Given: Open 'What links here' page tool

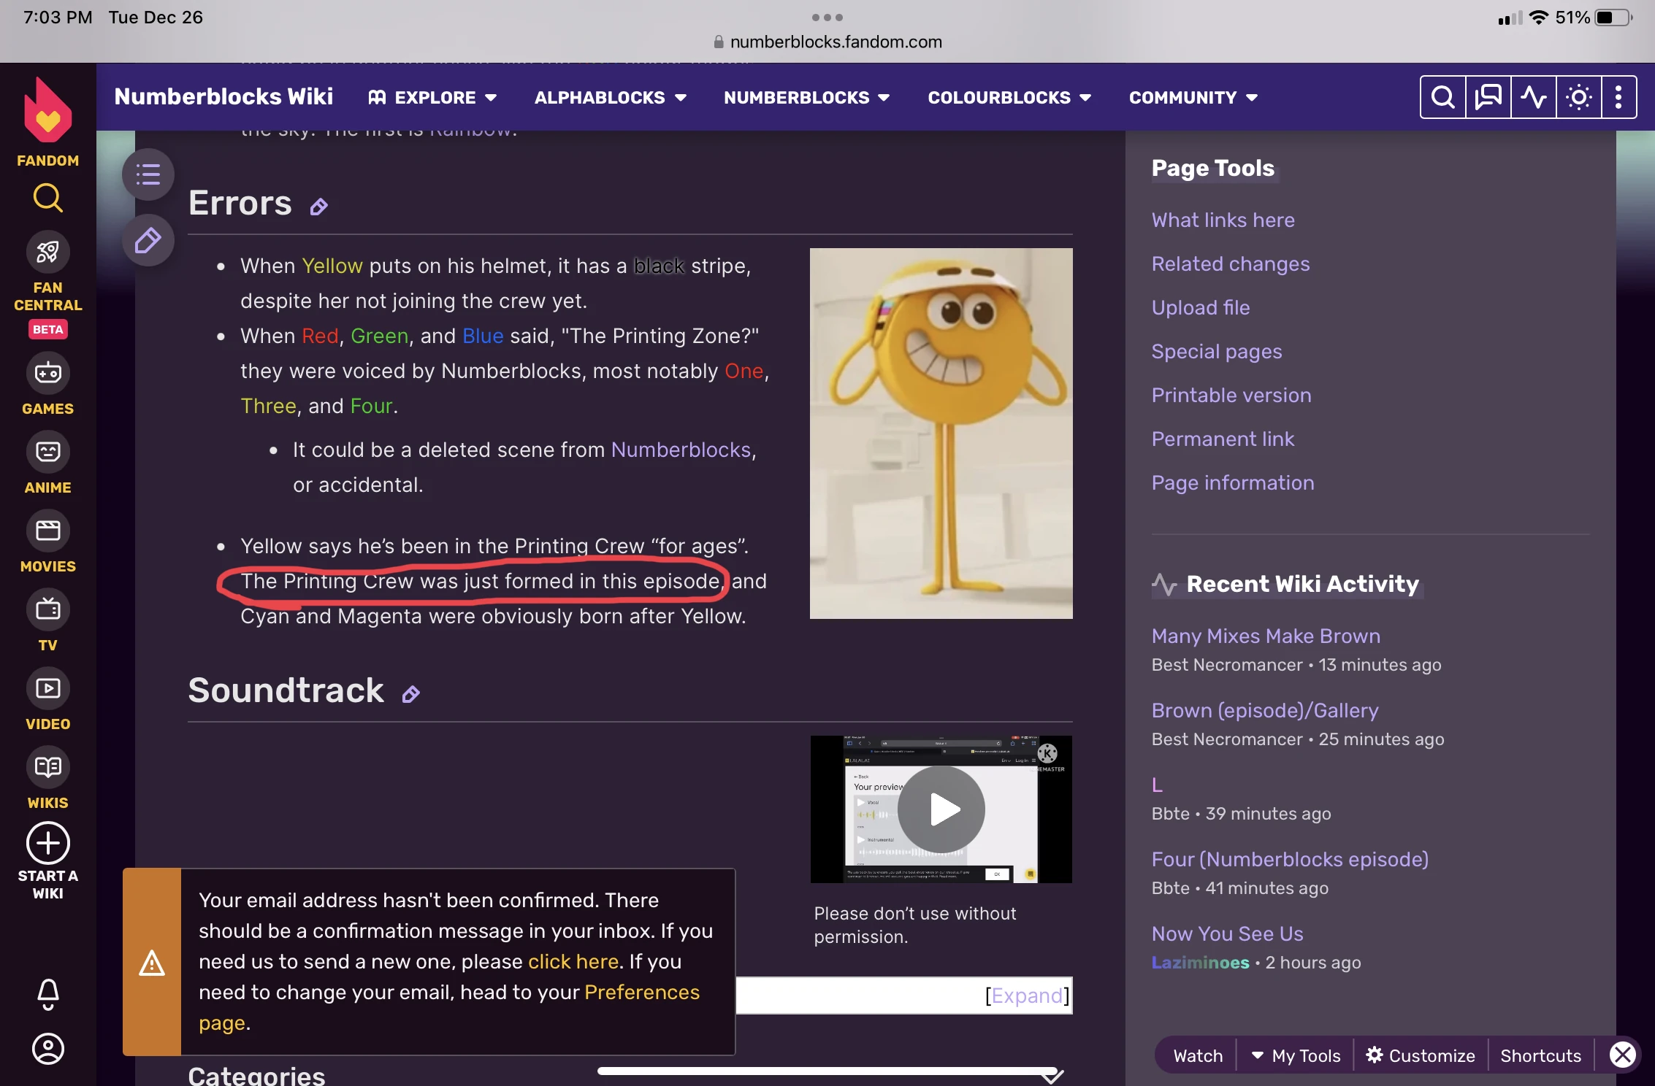Looking at the screenshot, I should [x=1223, y=220].
